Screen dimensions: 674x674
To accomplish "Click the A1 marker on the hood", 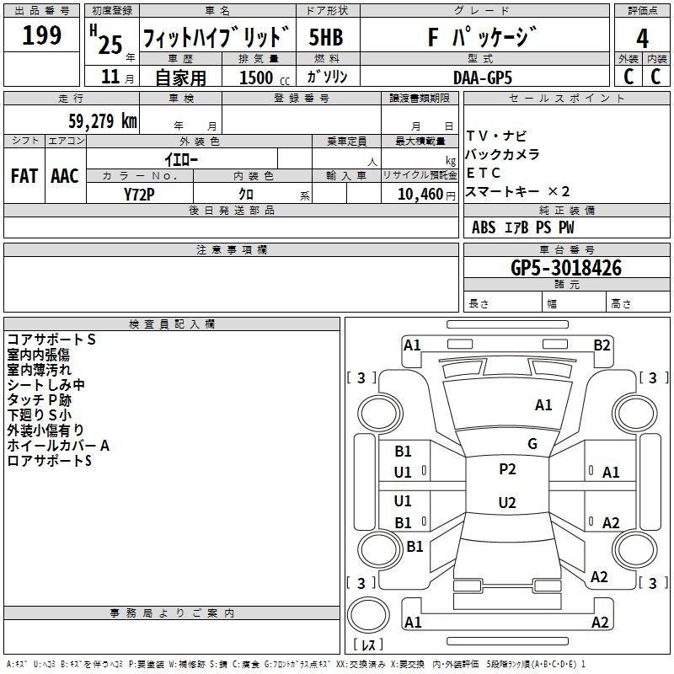I will tap(543, 405).
